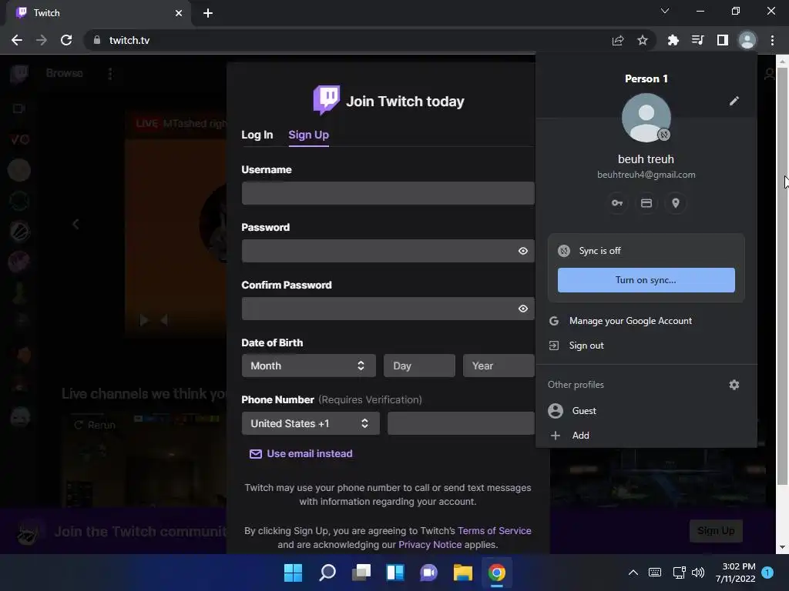Select the Sign Up tab
The width and height of the screenshot is (789, 591).
click(x=308, y=135)
